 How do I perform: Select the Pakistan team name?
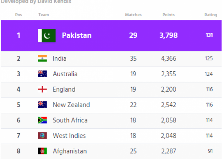point(77,35)
